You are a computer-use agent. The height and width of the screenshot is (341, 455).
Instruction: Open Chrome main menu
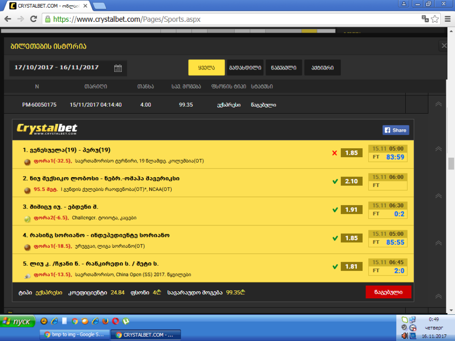[x=448, y=19]
